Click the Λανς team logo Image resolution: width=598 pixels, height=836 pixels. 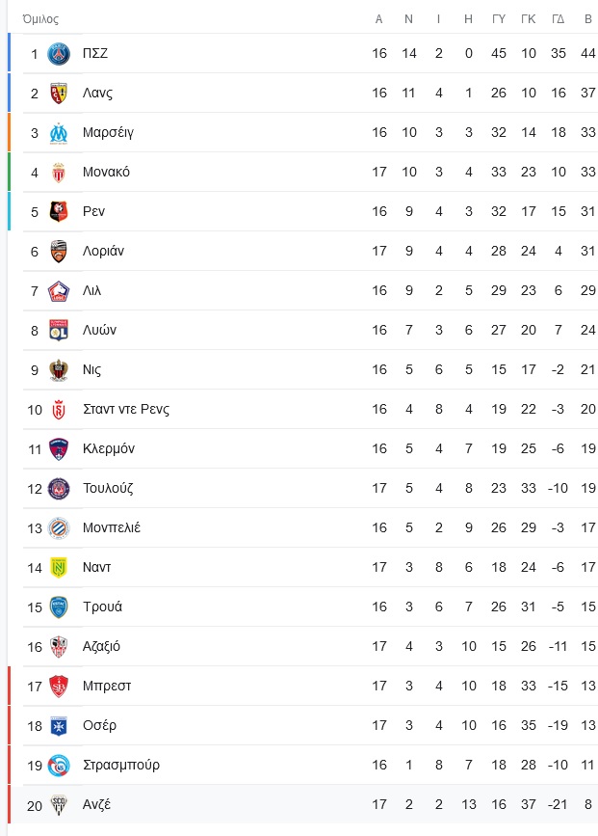59,93
